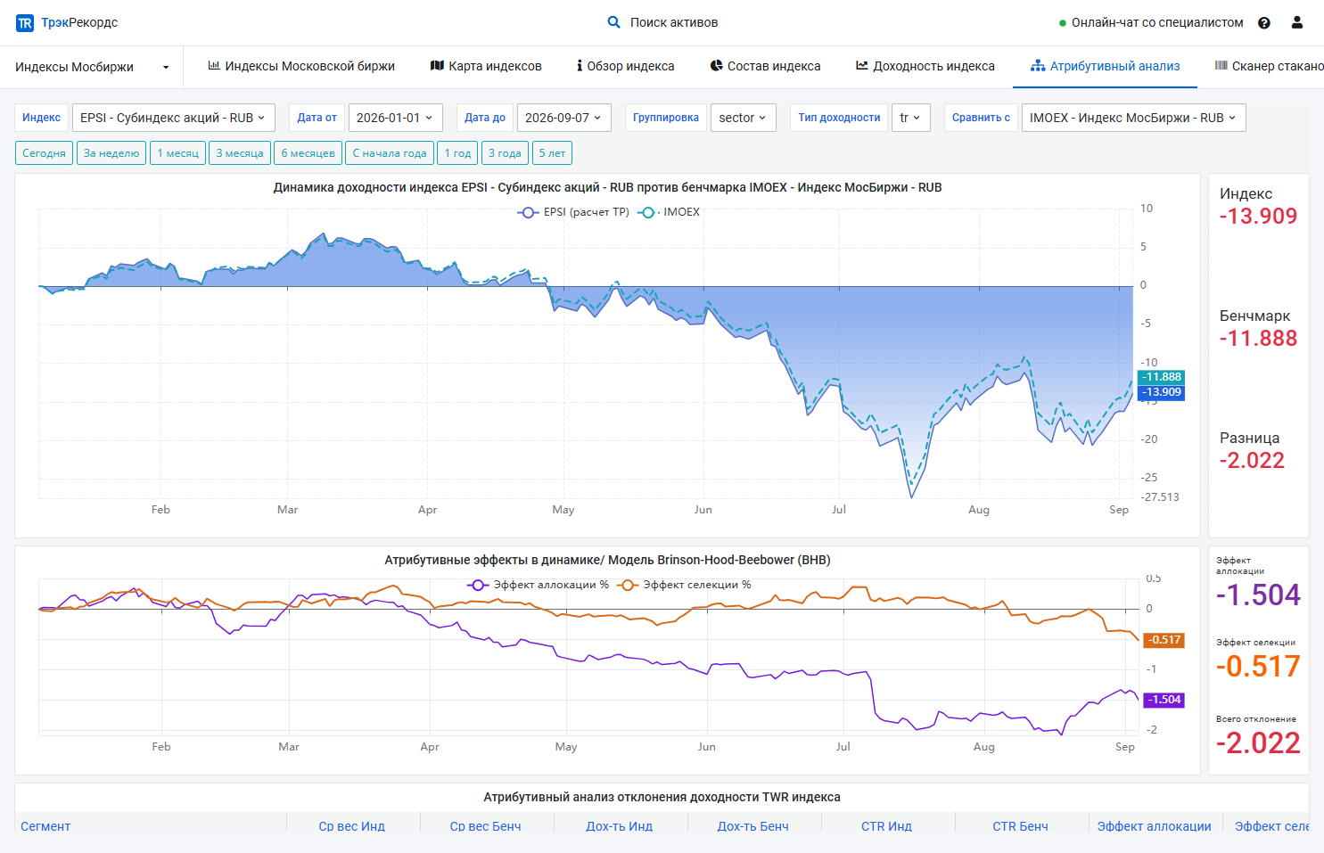The height and width of the screenshot is (853, 1324).
Task: Choose the 3 месяца period
Action: point(240,153)
